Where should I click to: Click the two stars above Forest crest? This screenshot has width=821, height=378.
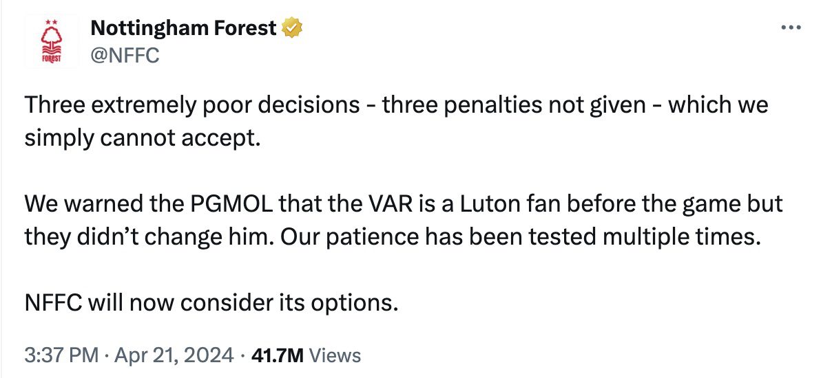click(51, 23)
